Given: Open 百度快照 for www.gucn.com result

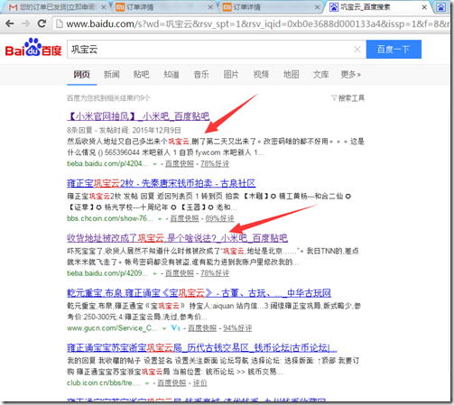Looking at the screenshot, I should pos(202,328).
